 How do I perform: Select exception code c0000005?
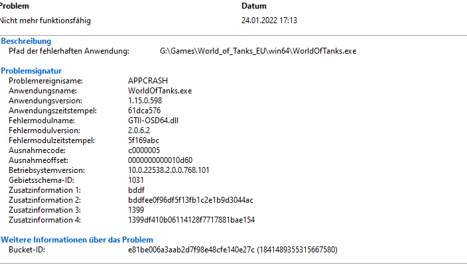[x=144, y=150]
